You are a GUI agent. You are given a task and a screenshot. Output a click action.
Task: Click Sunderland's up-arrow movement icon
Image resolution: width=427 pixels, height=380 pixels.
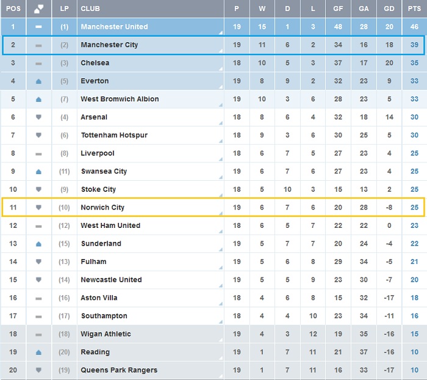38,244
